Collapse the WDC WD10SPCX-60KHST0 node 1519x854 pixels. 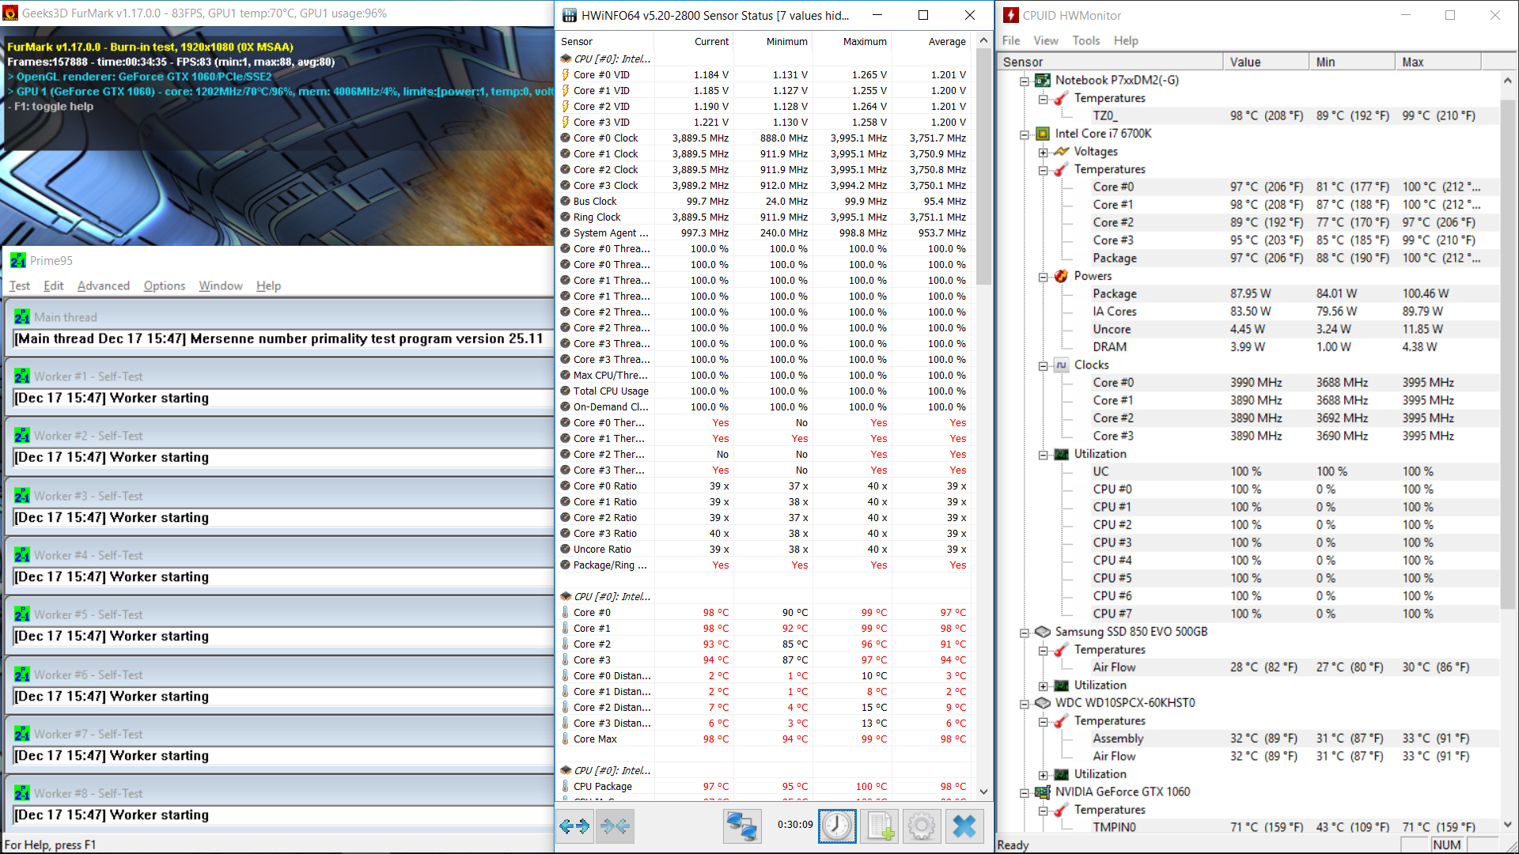pos(1025,704)
